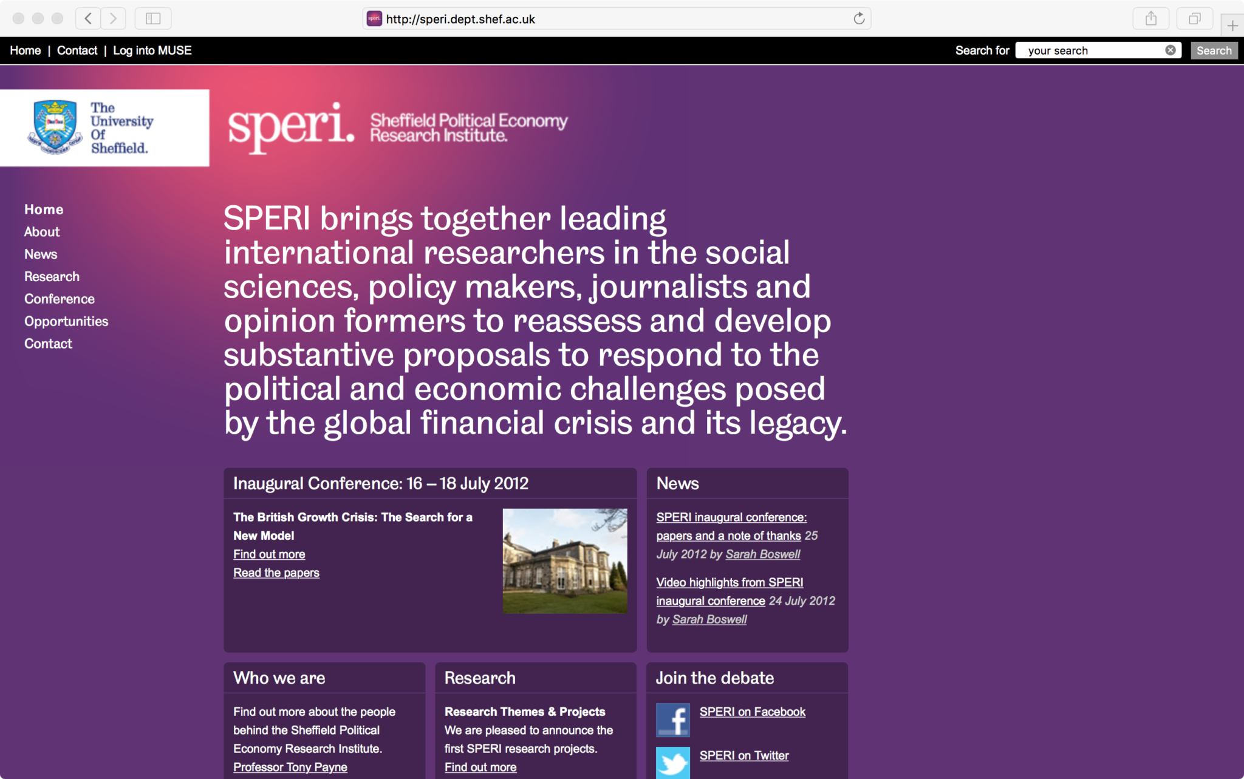Open the 'SPERI on Twitter' link
This screenshot has height=779, width=1244.
click(744, 755)
